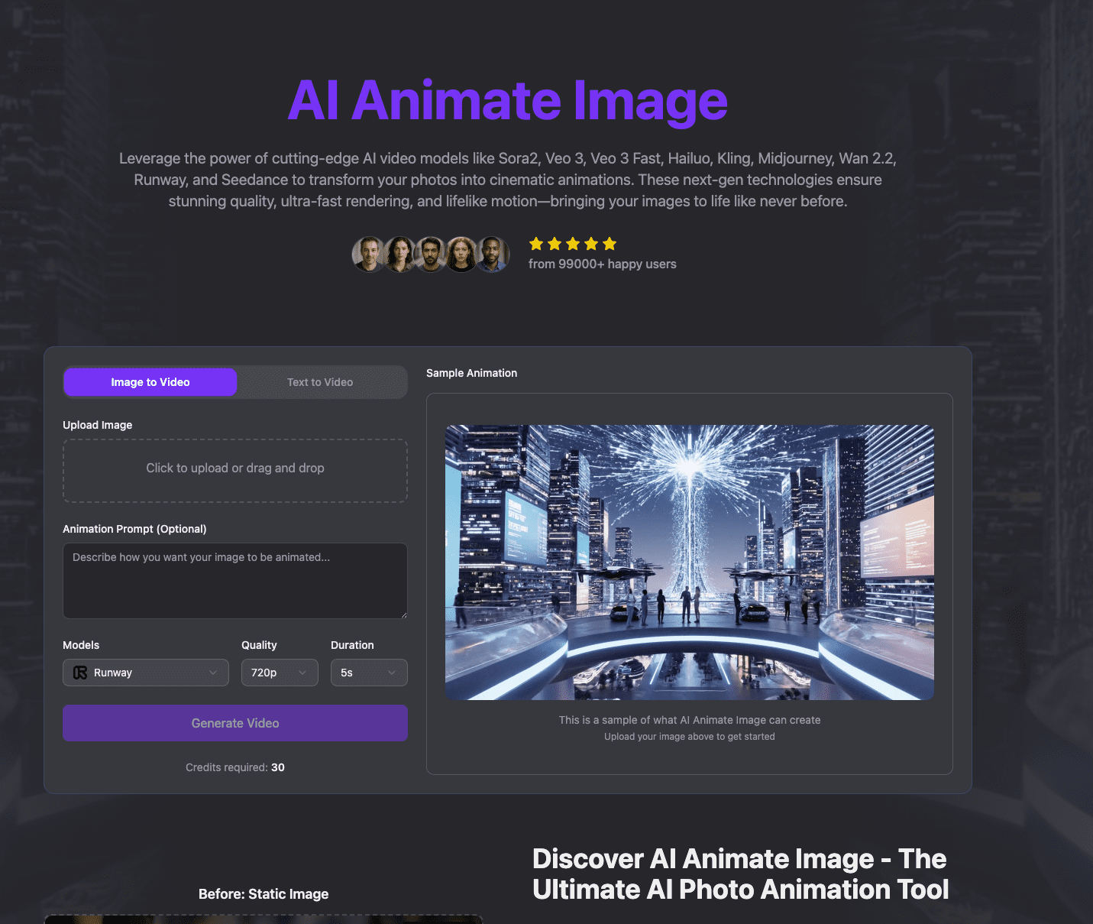This screenshot has width=1093, height=924.
Task: Open the Models dropdown showing Runway
Action: (145, 673)
